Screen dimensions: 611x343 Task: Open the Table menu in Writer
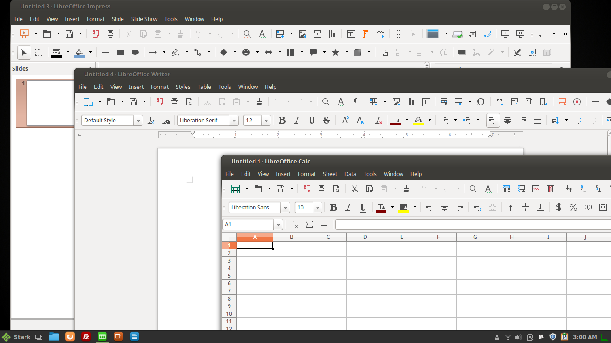[x=204, y=87]
